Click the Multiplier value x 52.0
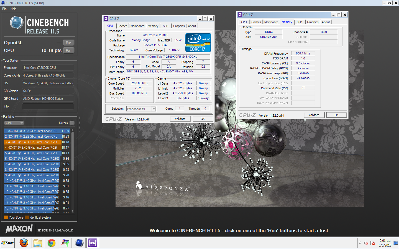This screenshot has width=399, height=249. pos(139,88)
